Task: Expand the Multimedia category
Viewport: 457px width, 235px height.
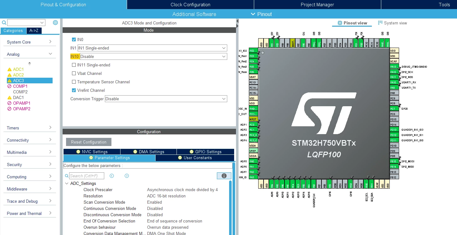Action: point(29,152)
